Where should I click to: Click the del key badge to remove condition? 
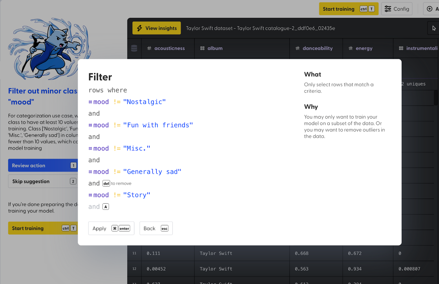click(x=106, y=183)
